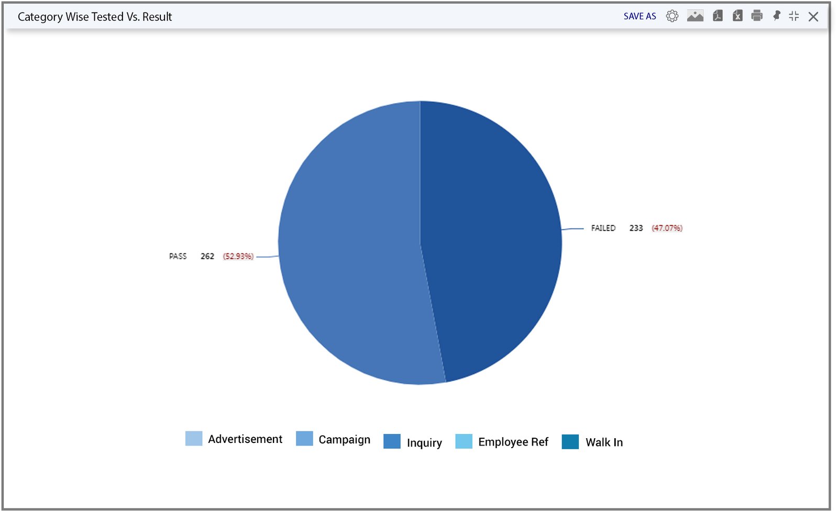Click the Advertisement color swatch
The image size is (838, 511).
194,438
